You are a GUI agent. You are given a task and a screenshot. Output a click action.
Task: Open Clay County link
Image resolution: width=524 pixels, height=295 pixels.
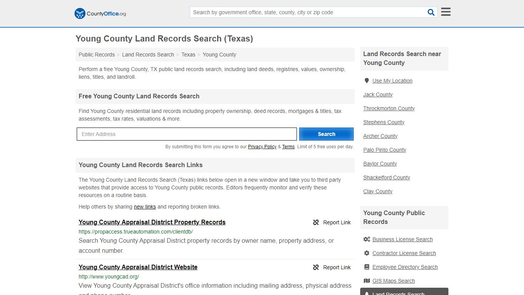coord(378,191)
